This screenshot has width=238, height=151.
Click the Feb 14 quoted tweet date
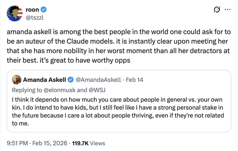[x=135, y=80]
